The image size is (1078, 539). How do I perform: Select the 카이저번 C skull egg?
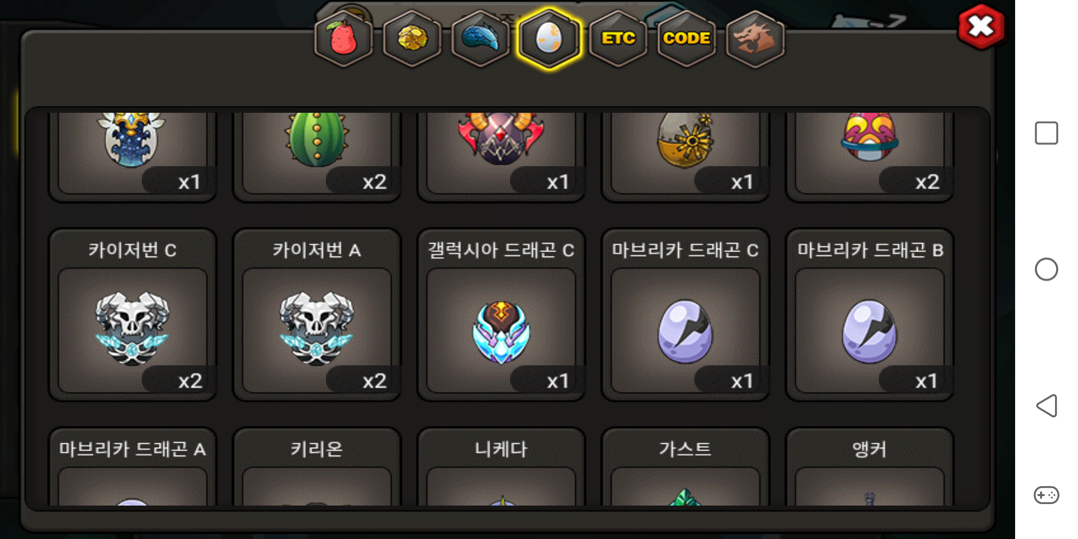coord(132,314)
